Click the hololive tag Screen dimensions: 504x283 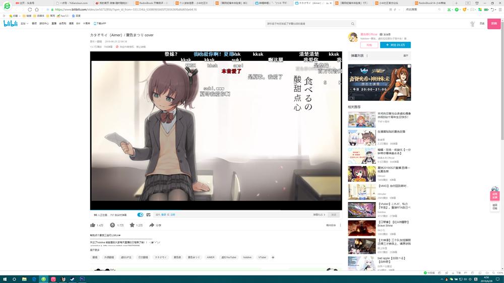tap(247, 257)
